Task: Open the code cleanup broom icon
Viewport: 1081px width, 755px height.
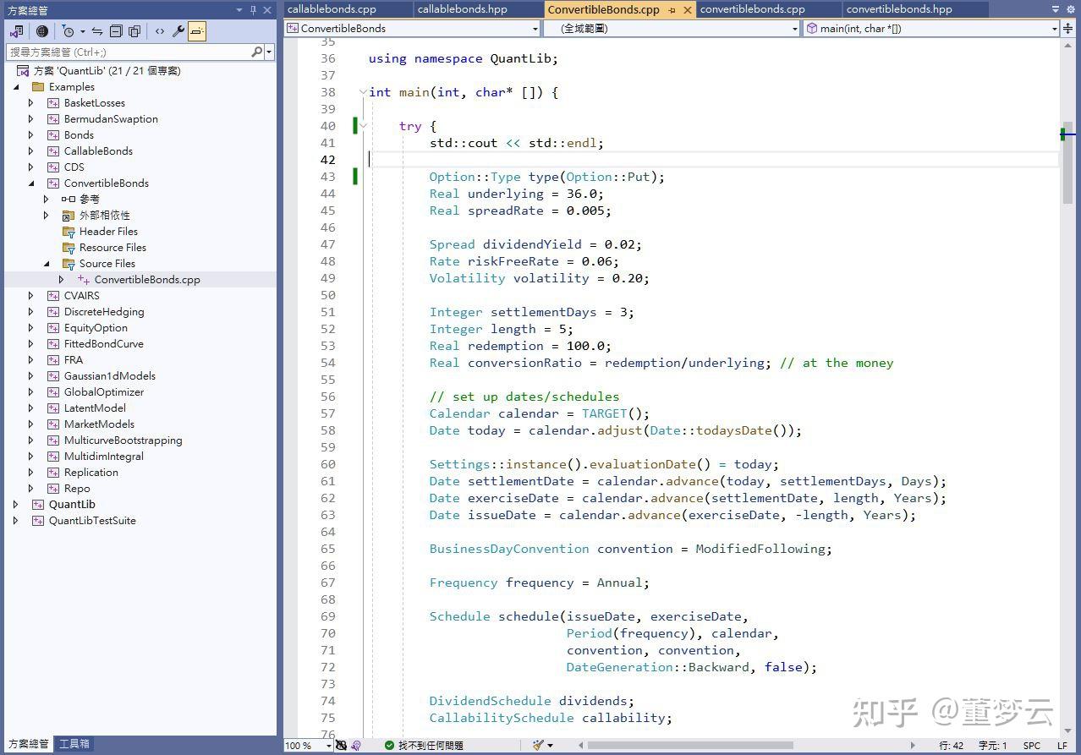Action: [x=538, y=746]
